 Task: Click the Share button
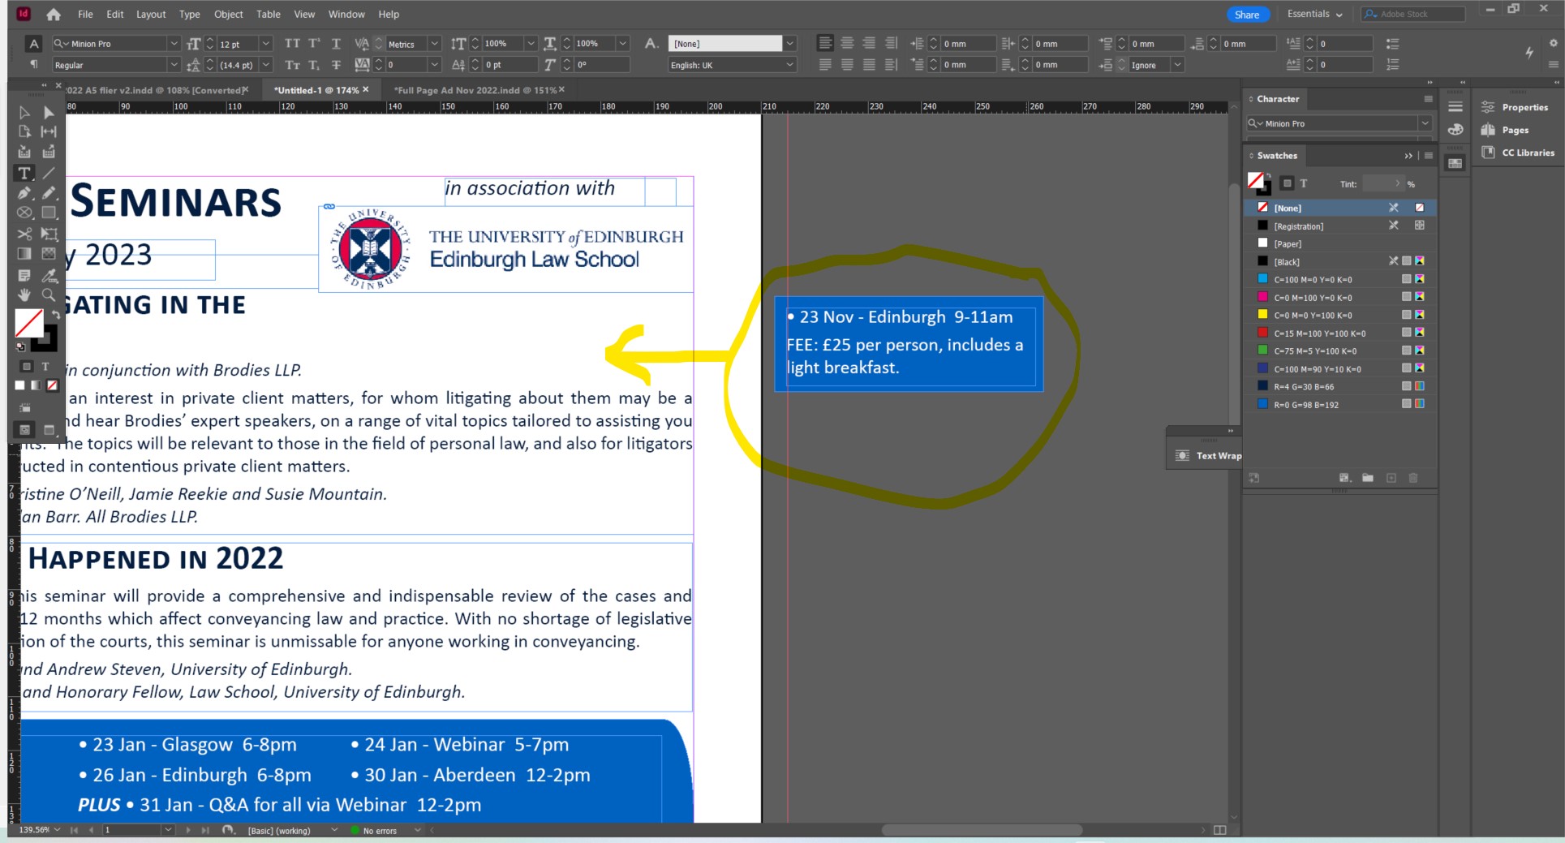pyautogui.click(x=1248, y=14)
